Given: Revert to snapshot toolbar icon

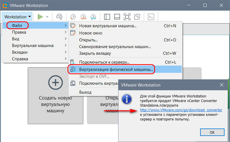Looking at the screenshot, I should (x=83, y=17).
